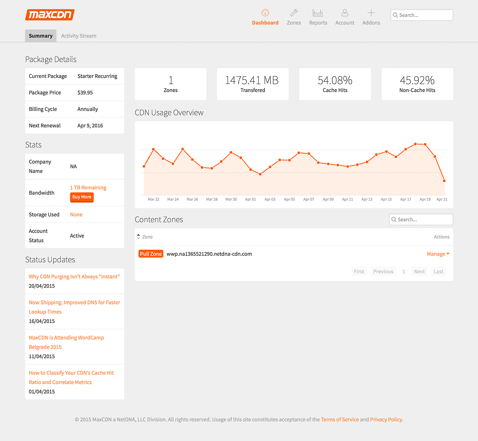This screenshot has width=478, height=441.
Task: Click the MaxCDN logo
Action: 50,15
